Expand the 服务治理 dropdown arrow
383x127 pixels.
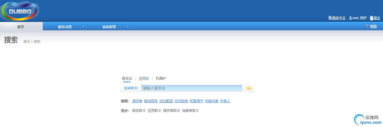pos(83,27)
